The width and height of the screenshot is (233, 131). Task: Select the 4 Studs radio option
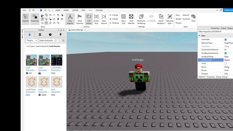point(111,19)
